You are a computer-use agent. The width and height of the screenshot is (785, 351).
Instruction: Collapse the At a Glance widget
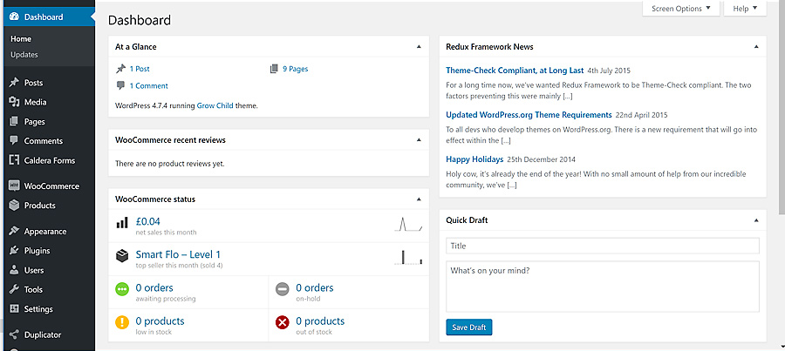tap(419, 46)
